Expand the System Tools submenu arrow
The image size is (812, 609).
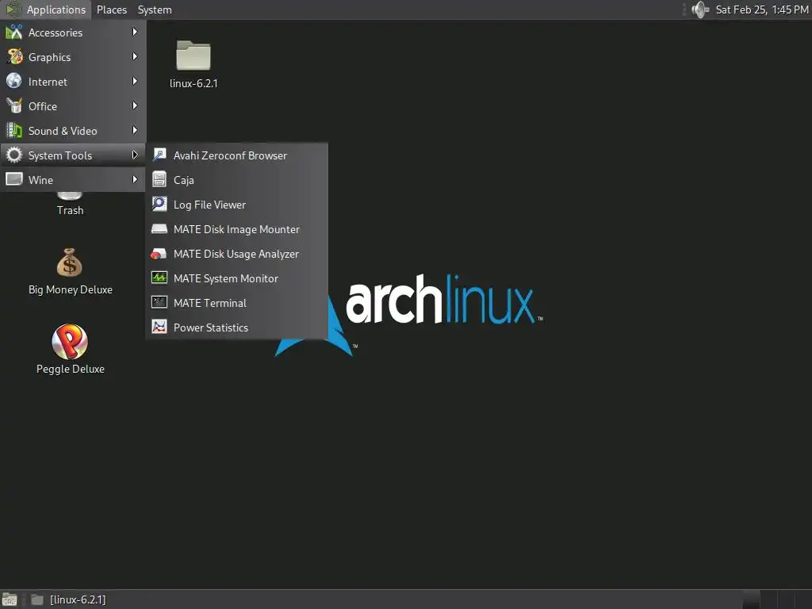tap(135, 155)
